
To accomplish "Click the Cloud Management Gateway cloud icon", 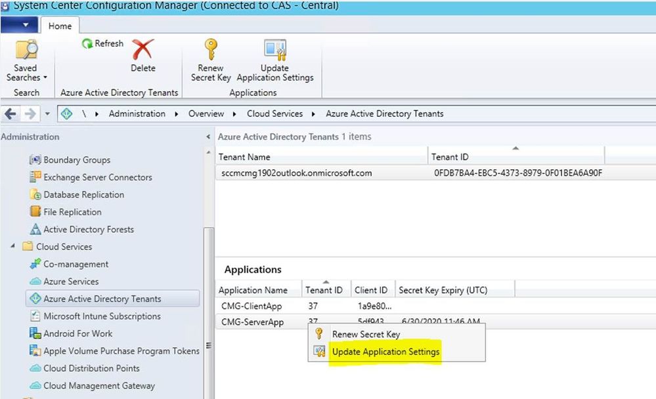I will click(35, 385).
